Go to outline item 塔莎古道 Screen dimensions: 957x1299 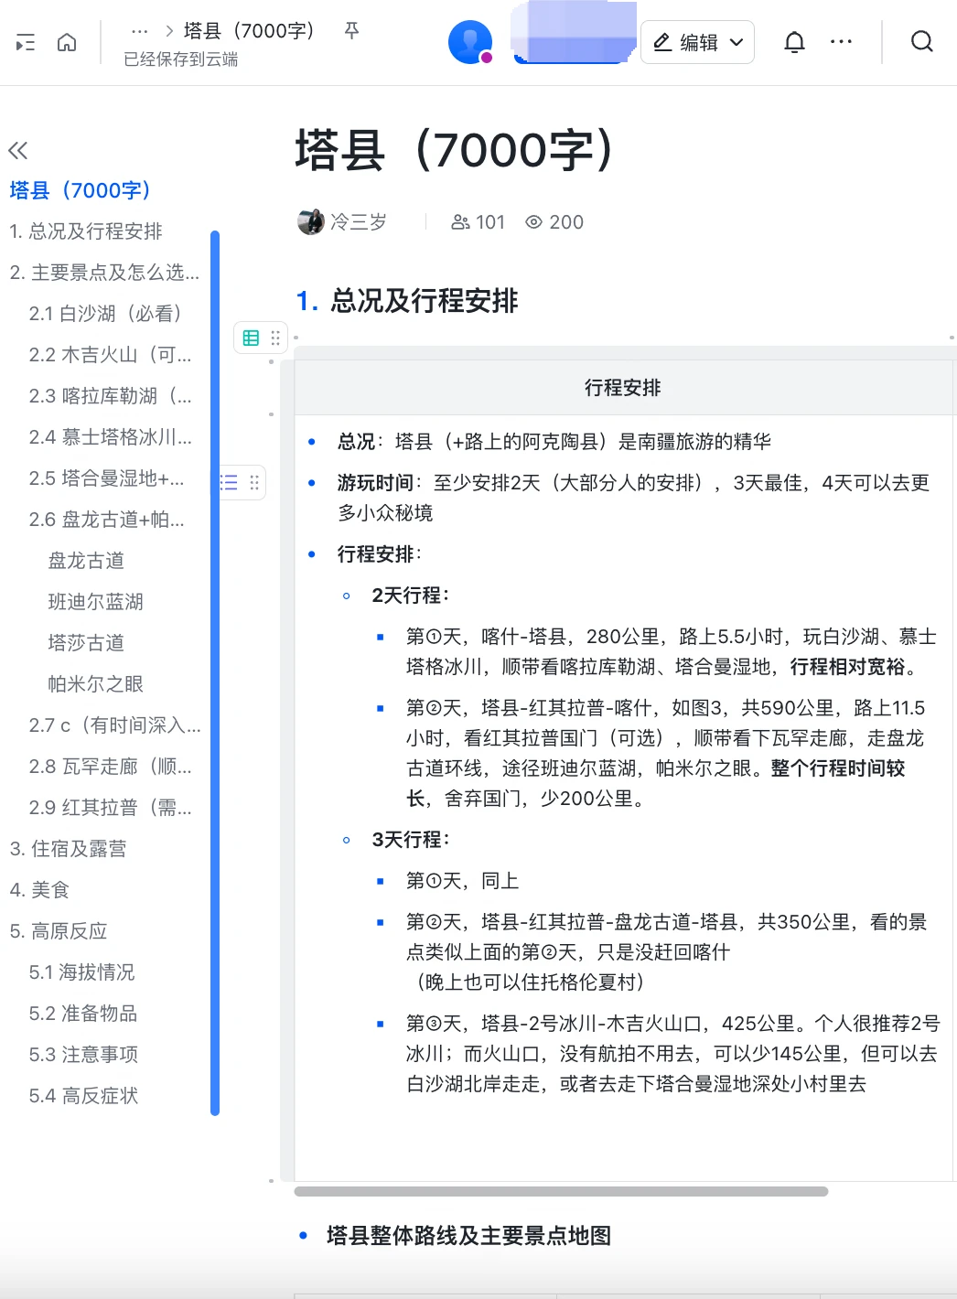click(x=86, y=643)
